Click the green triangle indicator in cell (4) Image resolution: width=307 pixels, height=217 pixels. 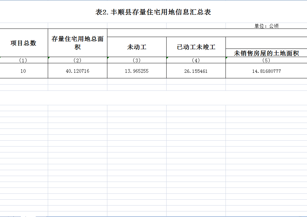click(168, 58)
